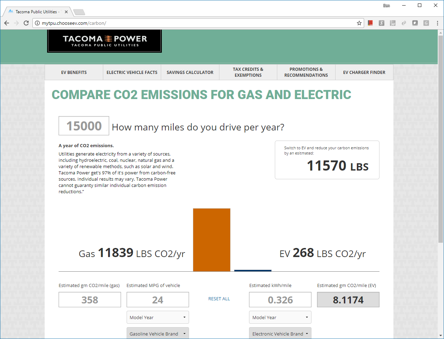The height and width of the screenshot is (339, 444).
Task: Click the miles per year input field
Action: (84, 126)
